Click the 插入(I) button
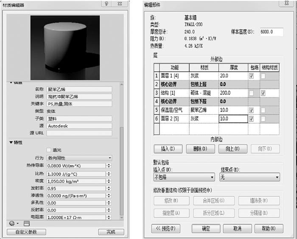The height and width of the screenshot is (239, 297). coord(168,149)
